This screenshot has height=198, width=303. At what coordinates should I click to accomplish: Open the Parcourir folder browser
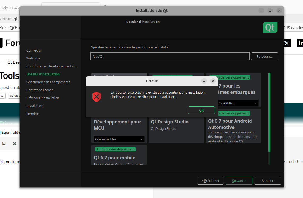[x=265, y=56]
